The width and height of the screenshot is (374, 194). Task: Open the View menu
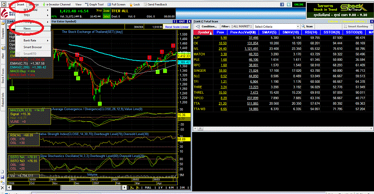click(78, 4)
